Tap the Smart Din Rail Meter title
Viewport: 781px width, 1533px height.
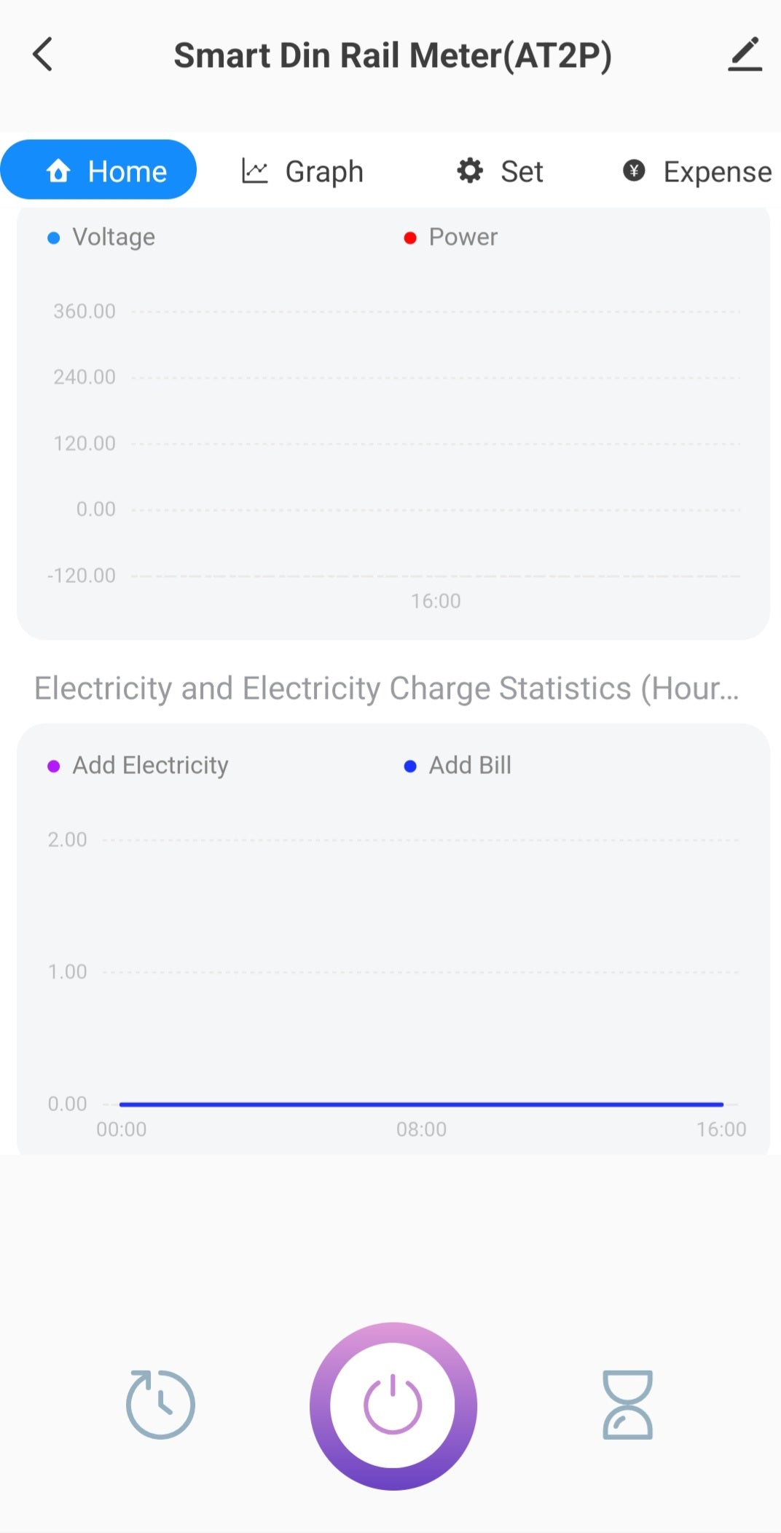click(x=393, y=55)
